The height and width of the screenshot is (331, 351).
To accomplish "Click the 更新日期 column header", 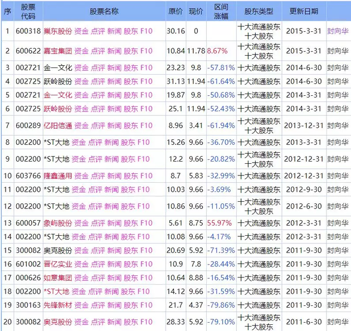I will click(x=304, y=11).
